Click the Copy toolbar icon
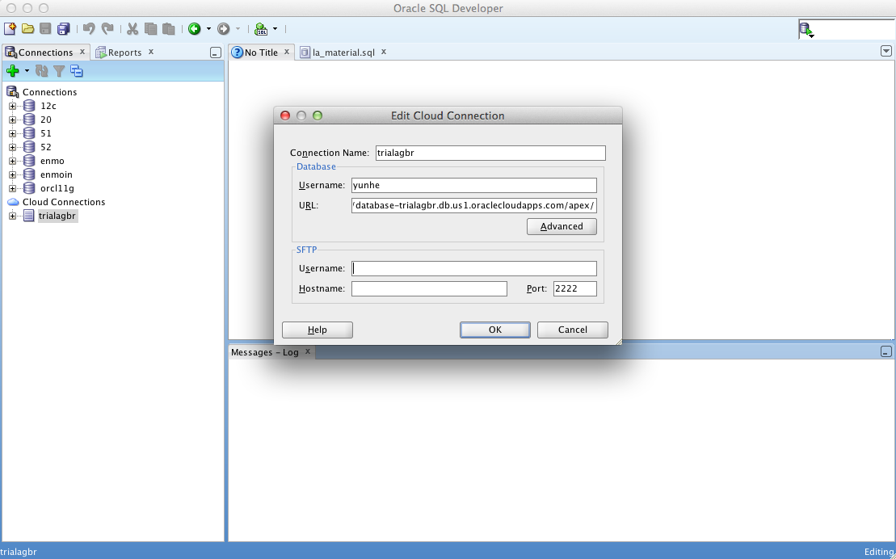Viewport: 896px width, 559px height. [151, 28]
